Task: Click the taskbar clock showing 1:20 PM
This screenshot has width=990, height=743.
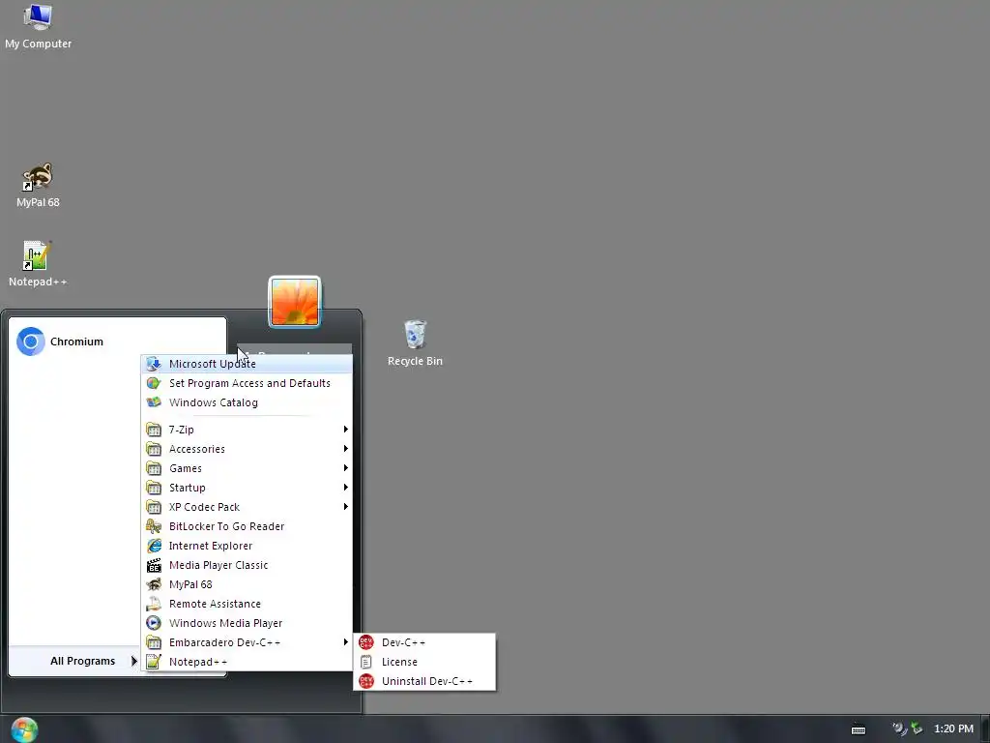Action: (x=953, y=729)
